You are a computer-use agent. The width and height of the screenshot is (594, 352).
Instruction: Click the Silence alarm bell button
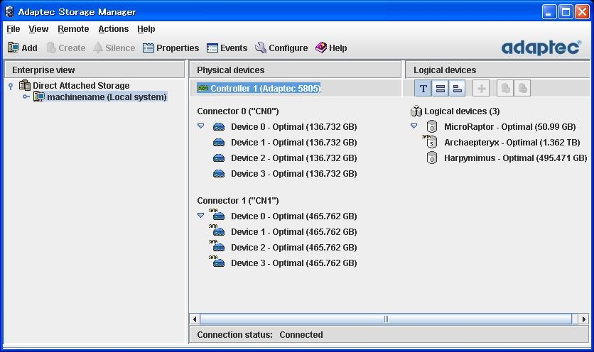pyautogui.click(x=114, y=48)
